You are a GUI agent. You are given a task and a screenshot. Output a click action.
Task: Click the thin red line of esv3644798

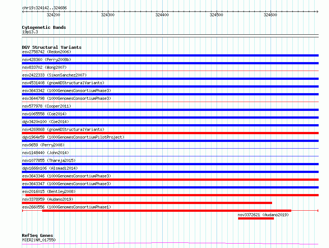(x=170, y=102)
